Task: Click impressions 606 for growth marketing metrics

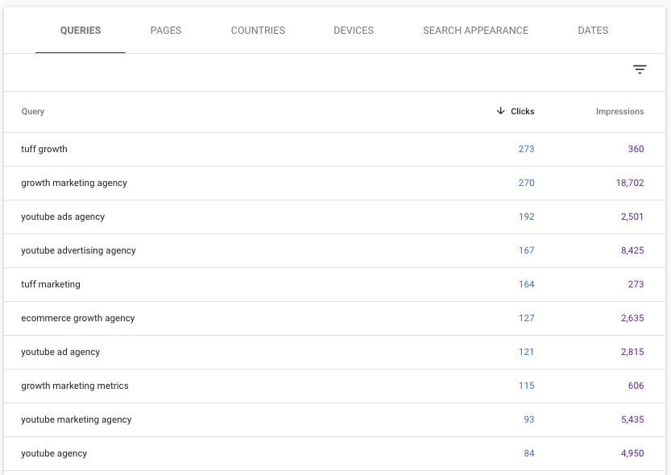Action: click(636, 386)
